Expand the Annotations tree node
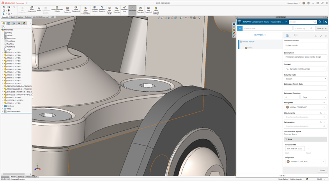 pos(2,38)
